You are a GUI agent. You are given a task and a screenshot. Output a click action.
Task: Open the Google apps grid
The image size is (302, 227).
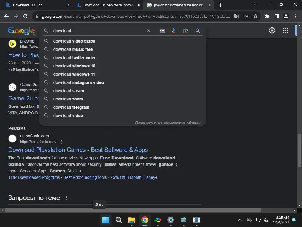tap(285, 30)
